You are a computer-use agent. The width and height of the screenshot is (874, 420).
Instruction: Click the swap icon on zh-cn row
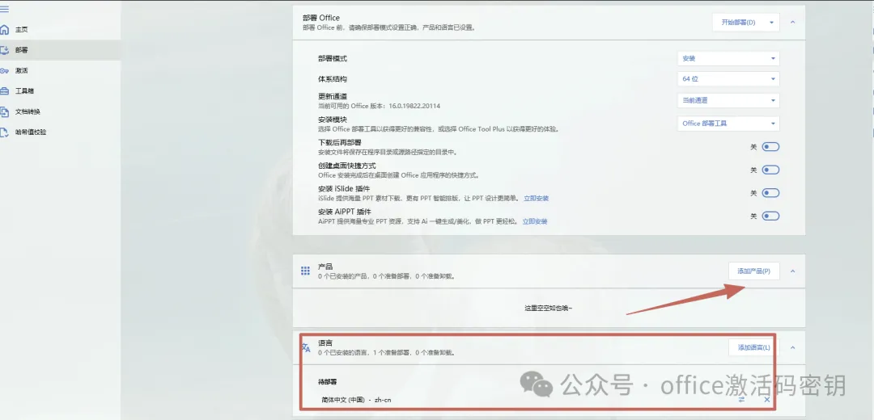click(742, 400)
